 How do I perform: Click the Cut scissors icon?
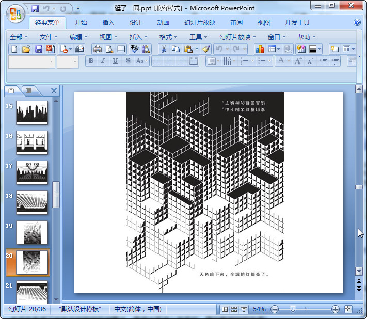pos(163,49)
